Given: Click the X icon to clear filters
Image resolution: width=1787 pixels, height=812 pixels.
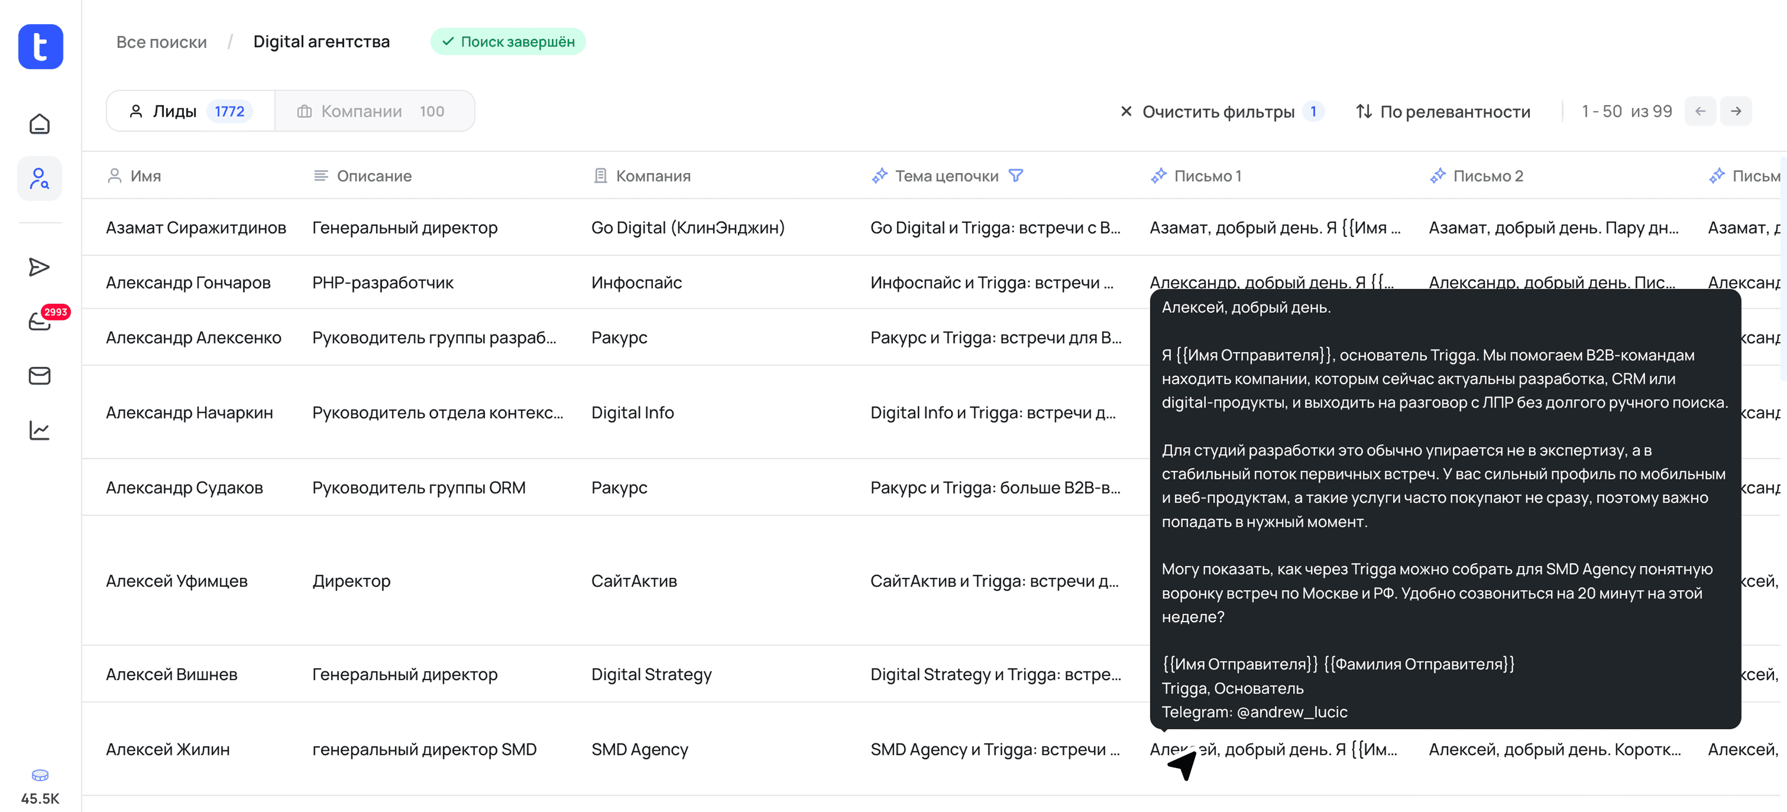Looking at the screenshot, I should click(x=1126, y=112).
